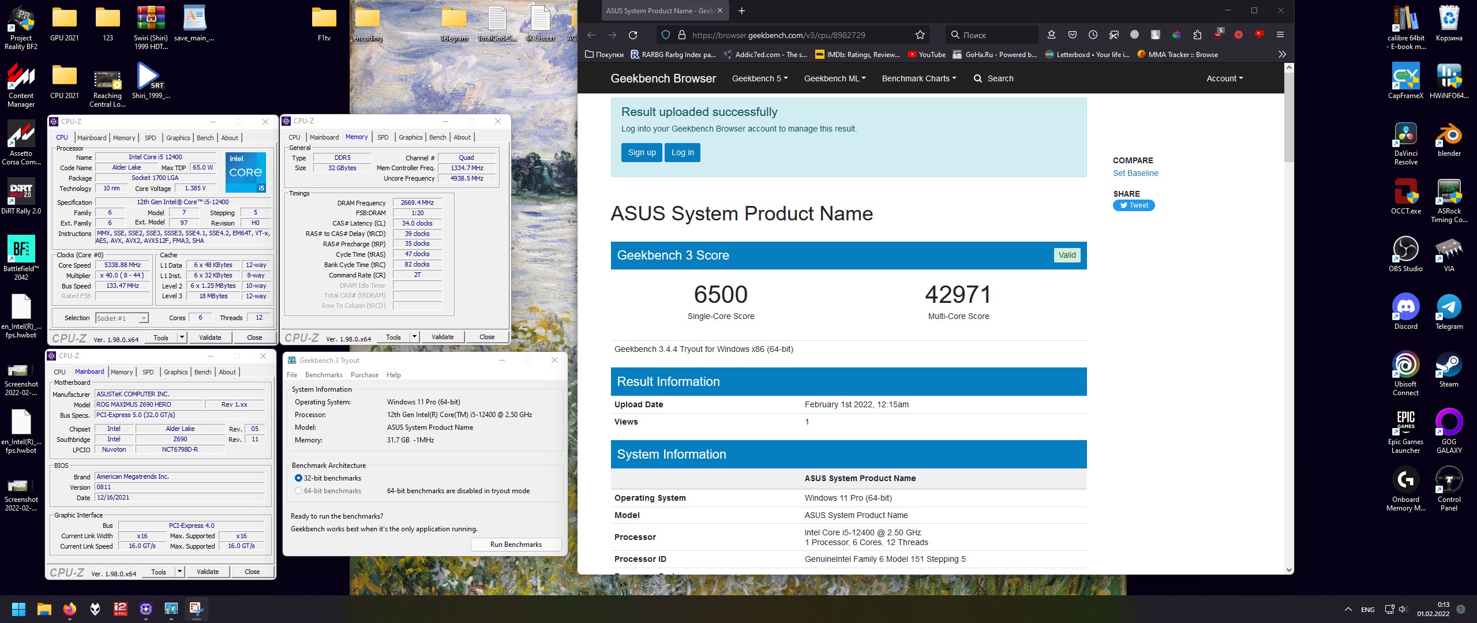
Task: Click the Windows Start button on taskbar
Action: pos(19,609)
